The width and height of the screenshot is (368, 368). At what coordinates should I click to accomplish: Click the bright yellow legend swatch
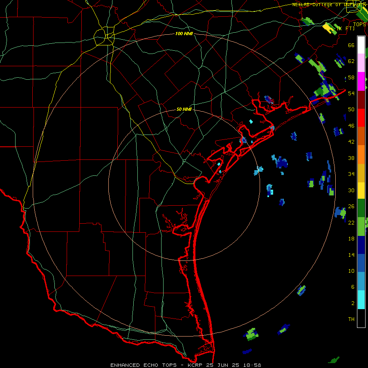361,190
